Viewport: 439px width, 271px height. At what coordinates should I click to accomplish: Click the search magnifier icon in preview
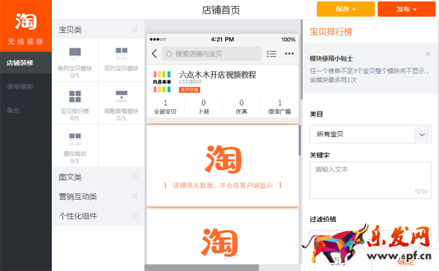(169, 54)
